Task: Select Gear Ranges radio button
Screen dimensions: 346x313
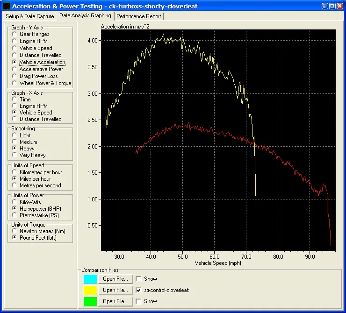Action: (x=15, y=34)
